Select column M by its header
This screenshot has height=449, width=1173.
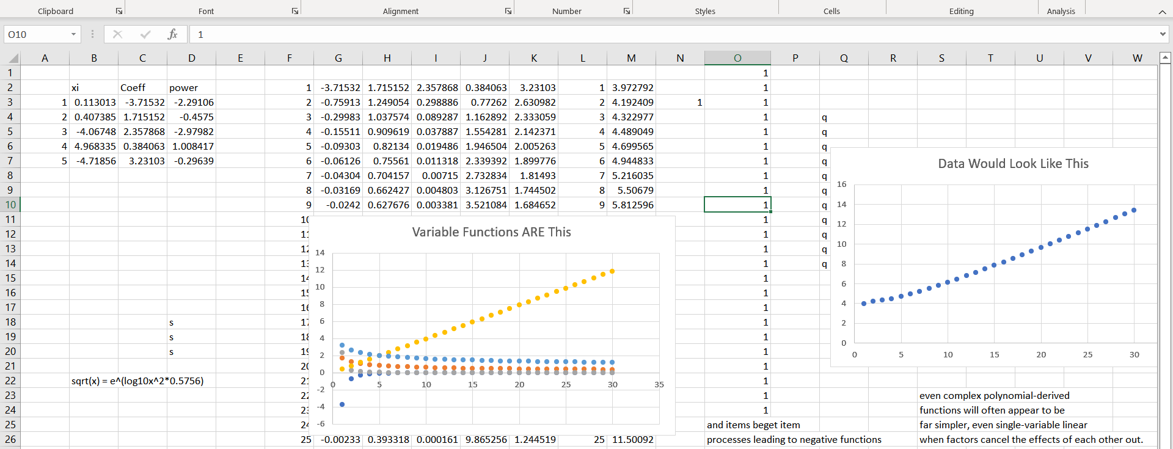(631, 58)
